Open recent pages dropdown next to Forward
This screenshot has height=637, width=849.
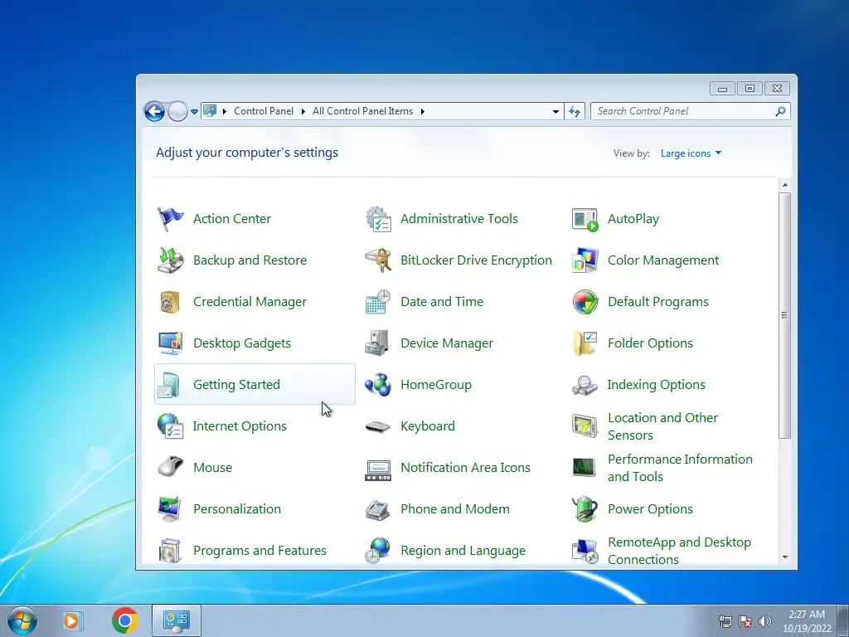[194, 112]
